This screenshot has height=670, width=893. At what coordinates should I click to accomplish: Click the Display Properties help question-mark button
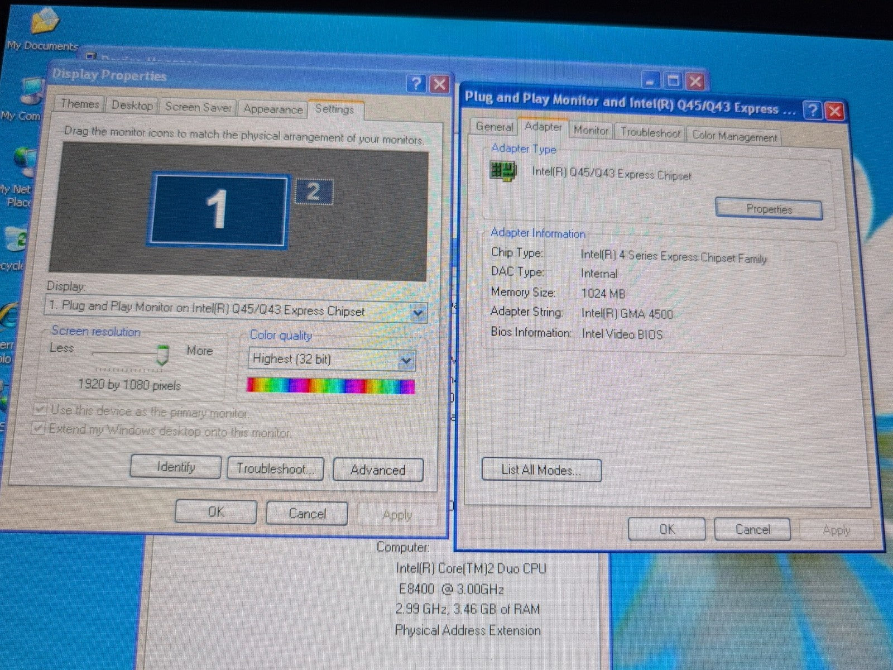(416, 84)
